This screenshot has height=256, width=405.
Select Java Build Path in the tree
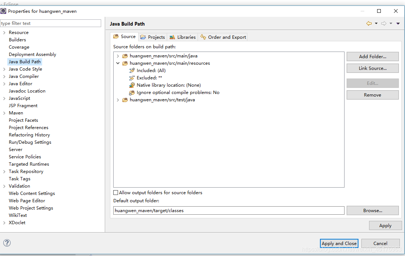point(25,61)
